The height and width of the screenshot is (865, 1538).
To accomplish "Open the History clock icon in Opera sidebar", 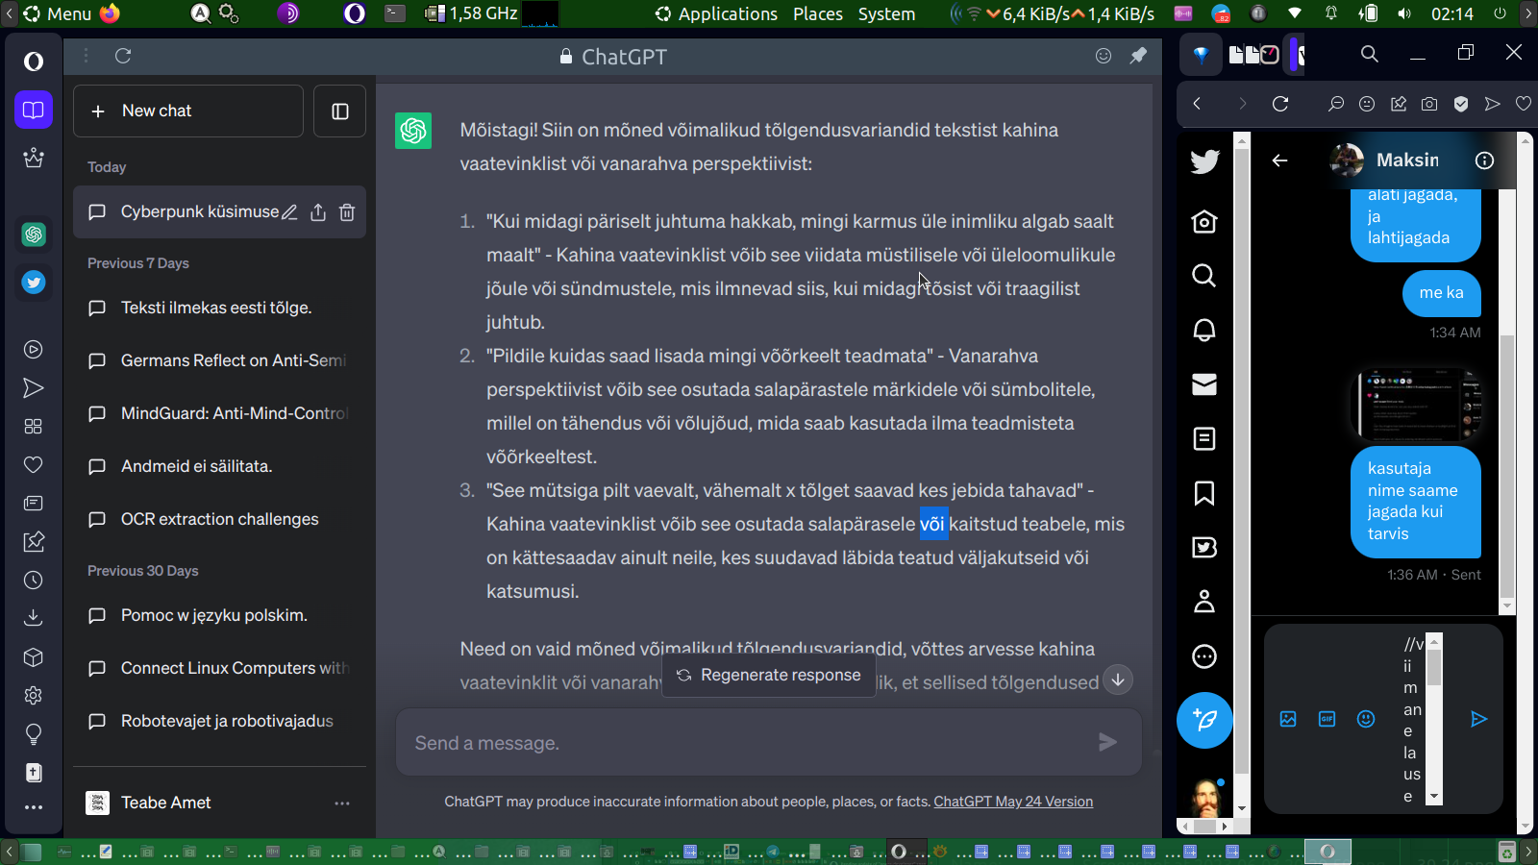I will 34,581.
